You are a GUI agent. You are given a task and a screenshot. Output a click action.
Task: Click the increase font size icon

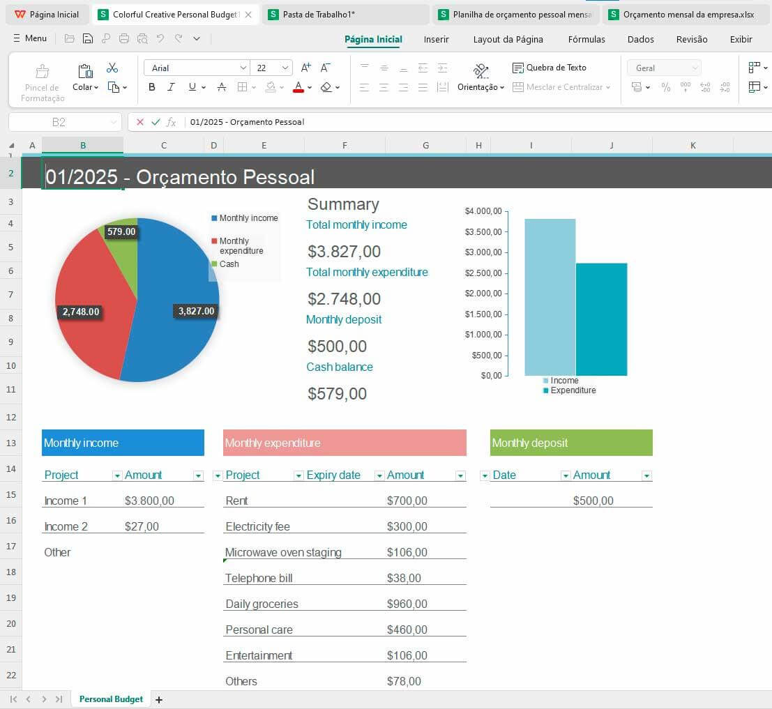click(305, 67)
